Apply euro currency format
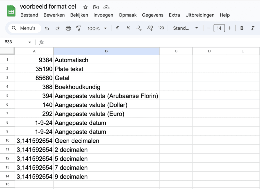 (x=118, y=28)
